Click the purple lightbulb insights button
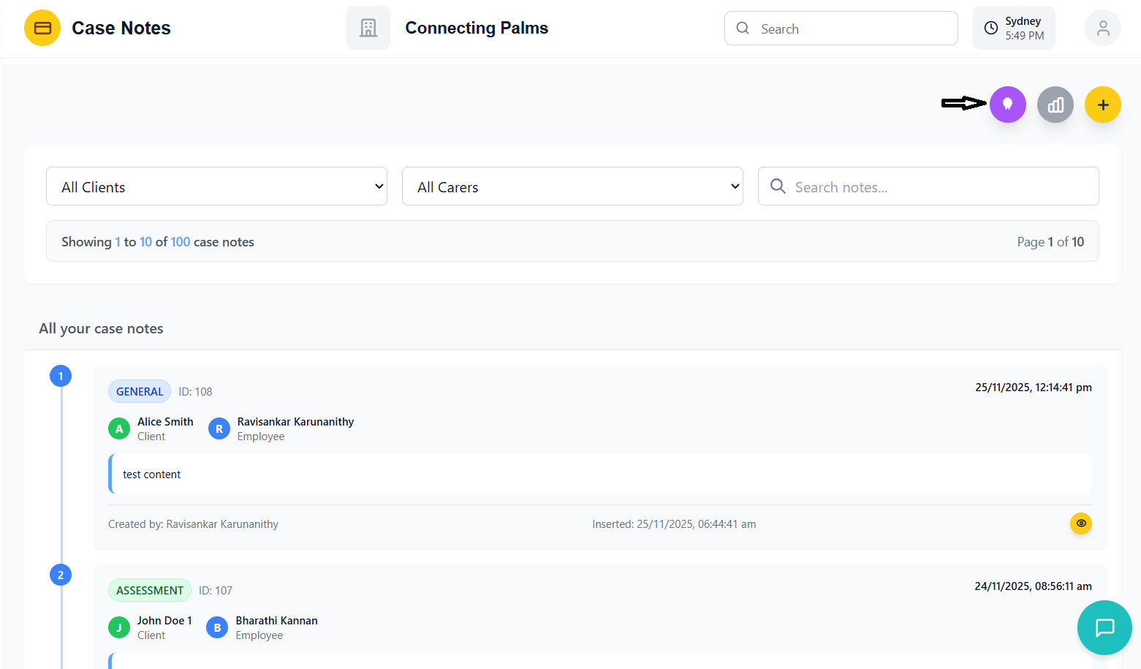The image size is (1141, 669). (x=1007, y=105)
